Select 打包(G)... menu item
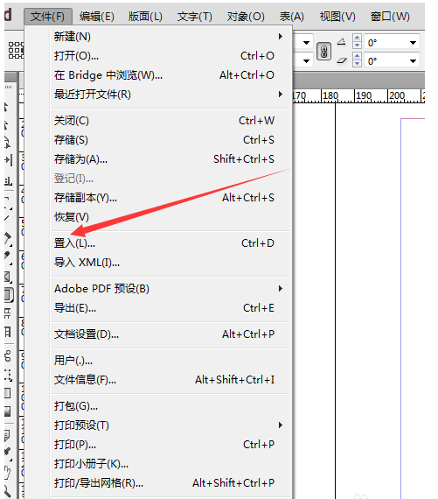This screenshot has width=438, height=499. 170,405
